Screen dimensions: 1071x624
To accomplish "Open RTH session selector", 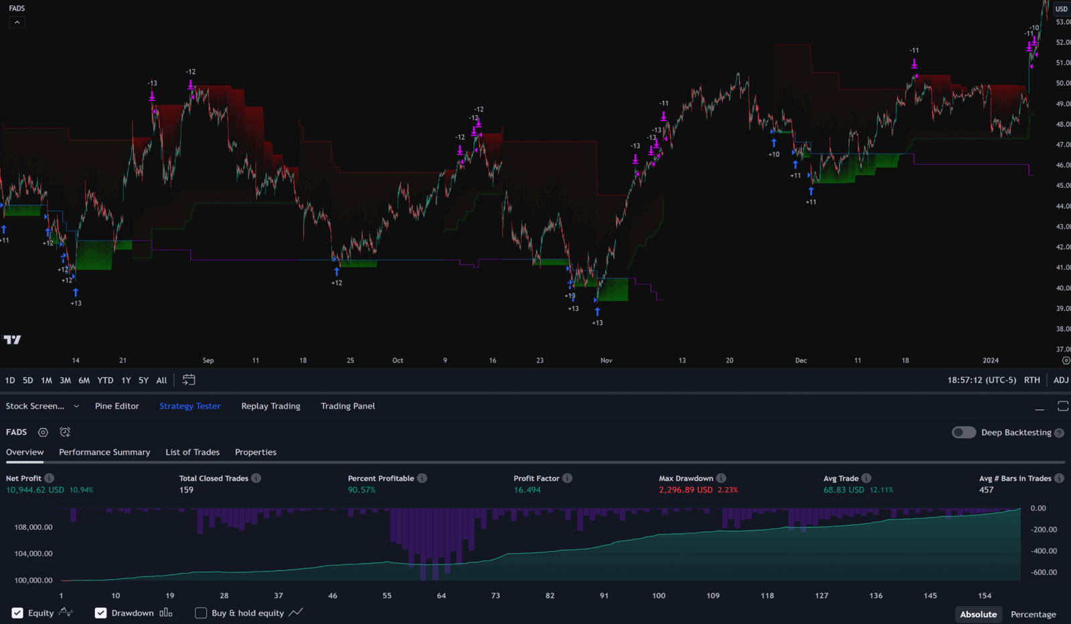I will tap(1032, 380).
